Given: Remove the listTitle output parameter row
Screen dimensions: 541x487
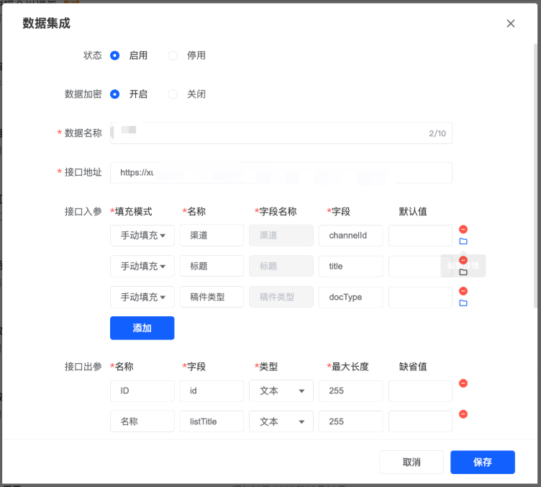Looking at the screenshot, I should tap(463, 414).
